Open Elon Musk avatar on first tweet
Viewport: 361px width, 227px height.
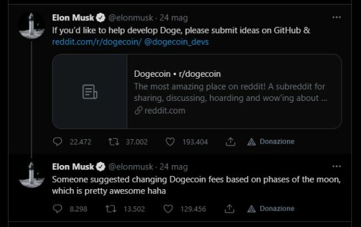(x=32, y=25)
